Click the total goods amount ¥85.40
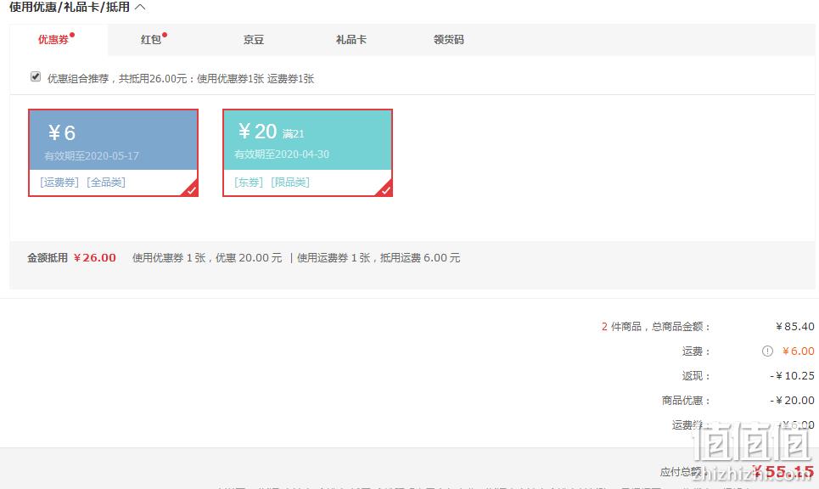This screenshot has height=489, width=819. (x=795, y=327)
